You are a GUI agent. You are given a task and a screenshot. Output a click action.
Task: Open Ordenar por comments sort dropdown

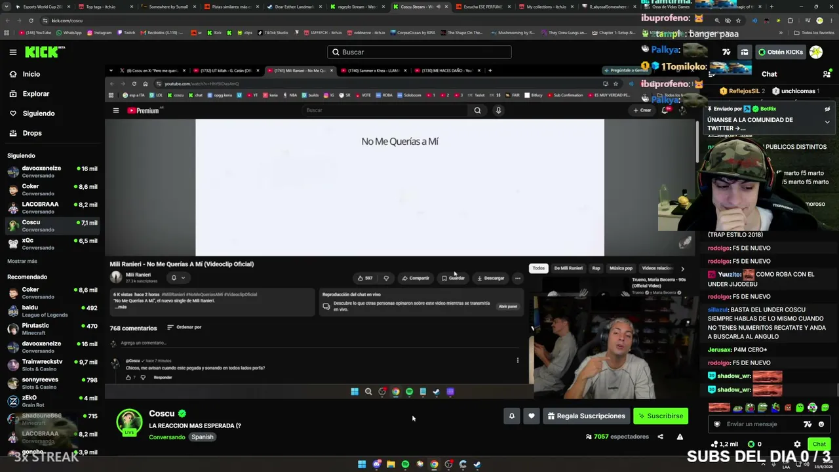click(x=184, y=327)
